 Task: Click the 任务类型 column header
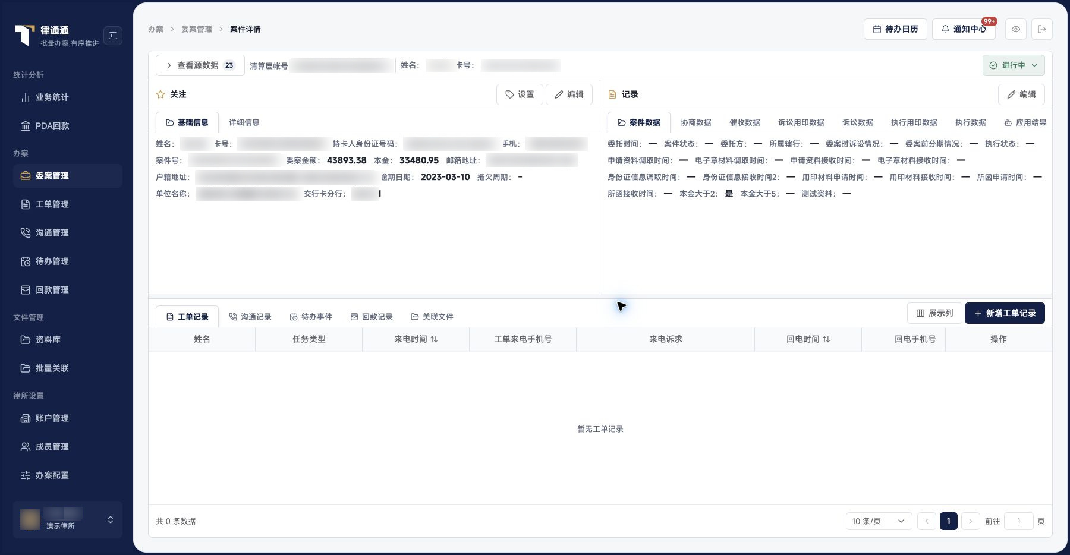pyautogui.click(x=309, y=339)
